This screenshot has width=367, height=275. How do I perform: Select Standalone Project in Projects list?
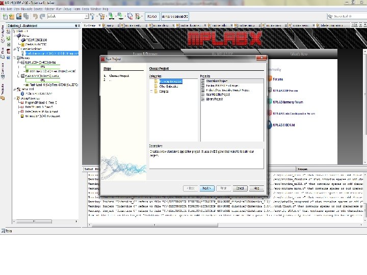tap(217, 81)
